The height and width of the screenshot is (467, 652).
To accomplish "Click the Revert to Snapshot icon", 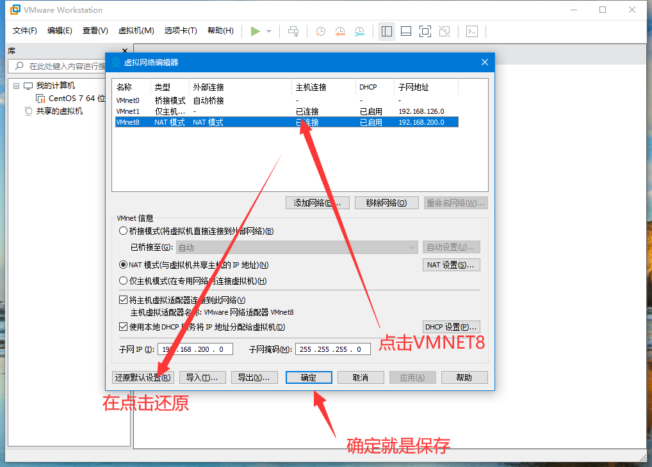I will pos(340,31).
